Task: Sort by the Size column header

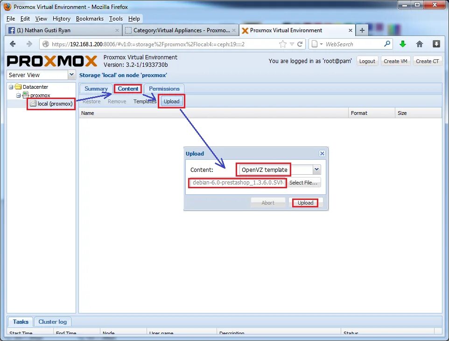Action: tap(418, 113)
